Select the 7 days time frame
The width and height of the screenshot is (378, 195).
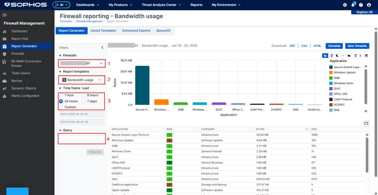tap(84, 101)
